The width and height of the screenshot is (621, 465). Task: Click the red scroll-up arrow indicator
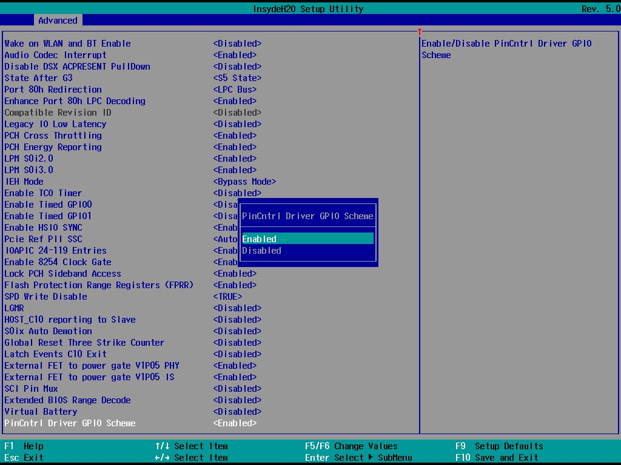[x=420, y=31]
